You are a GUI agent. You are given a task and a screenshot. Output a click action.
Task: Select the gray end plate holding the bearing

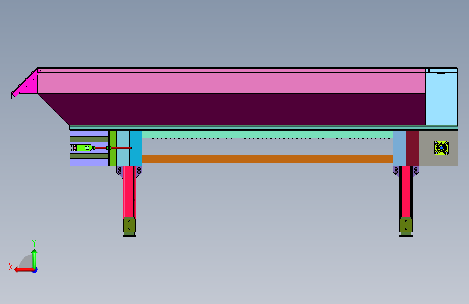pos(438,148)
